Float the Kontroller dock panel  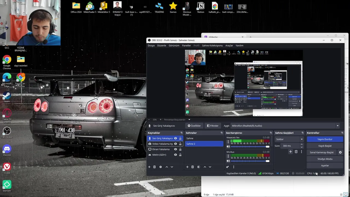pyautogui.click(x=342, y=133)
